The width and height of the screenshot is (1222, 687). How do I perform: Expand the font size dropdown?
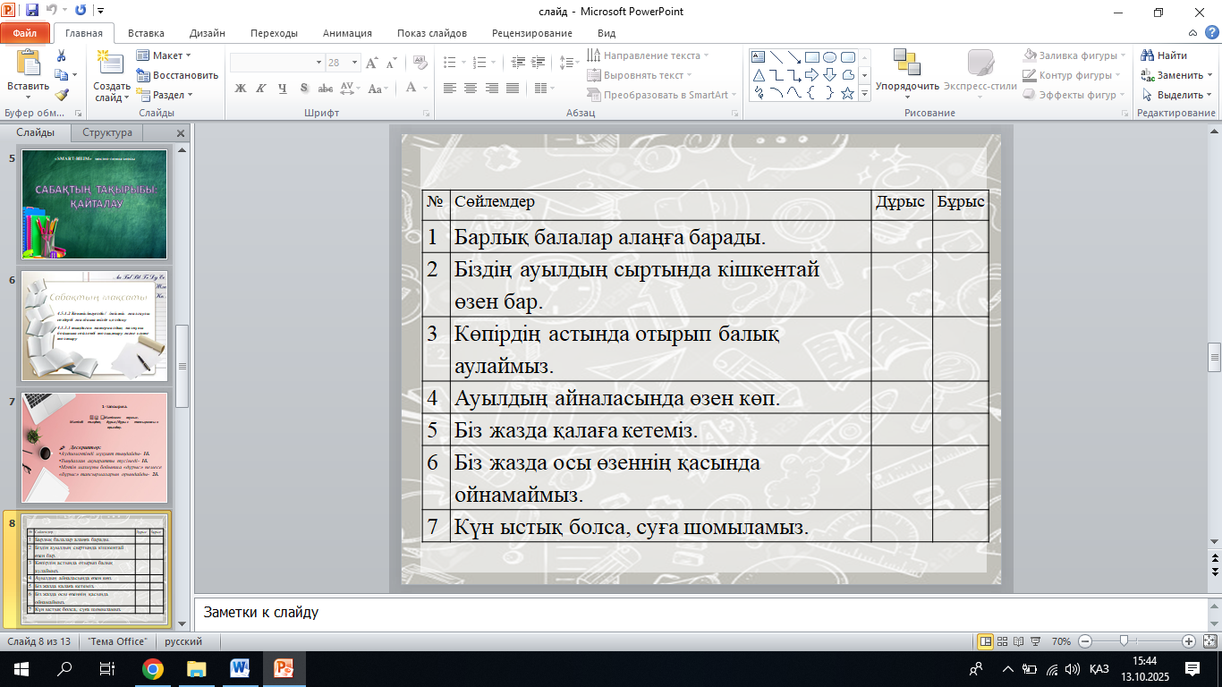click(x=356, y=63)
